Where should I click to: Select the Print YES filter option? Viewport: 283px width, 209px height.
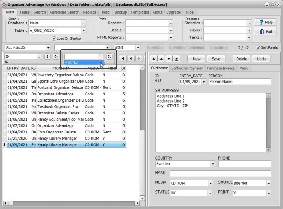coord(84,62)
